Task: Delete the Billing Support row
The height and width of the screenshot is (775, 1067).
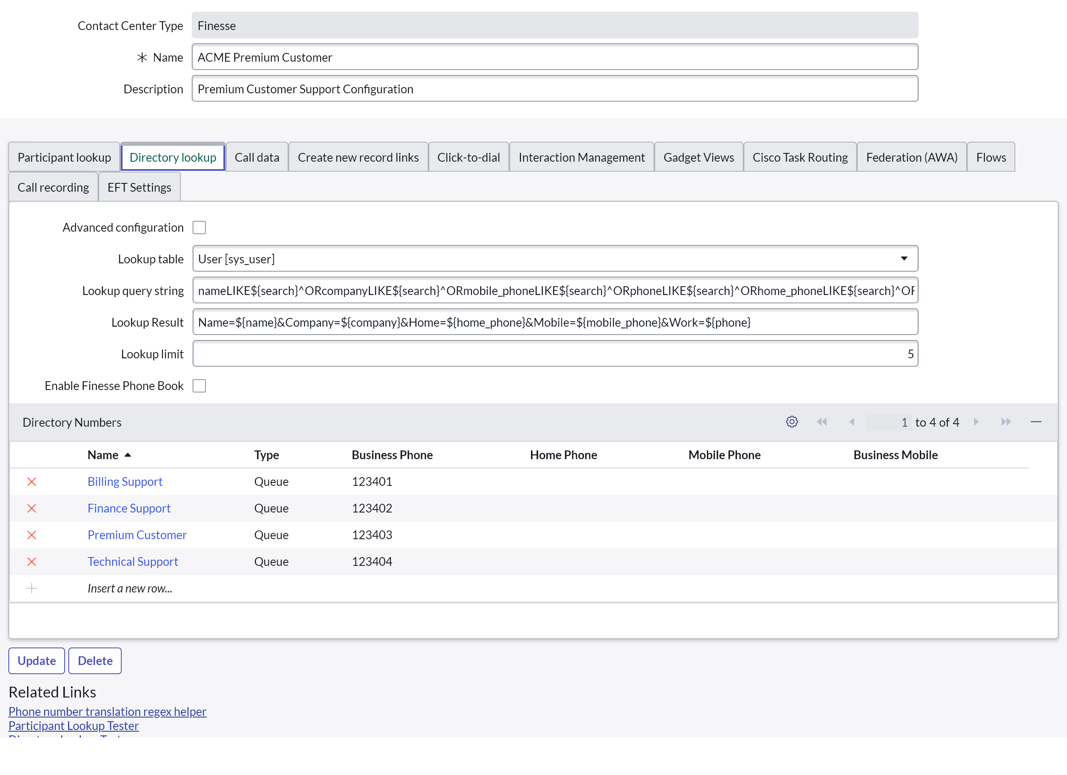Action: pyautogui.click(x=32, y=482)
